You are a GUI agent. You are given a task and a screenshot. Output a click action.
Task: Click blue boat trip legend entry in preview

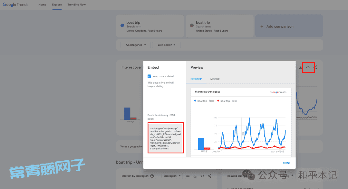(x=204, y=101)
